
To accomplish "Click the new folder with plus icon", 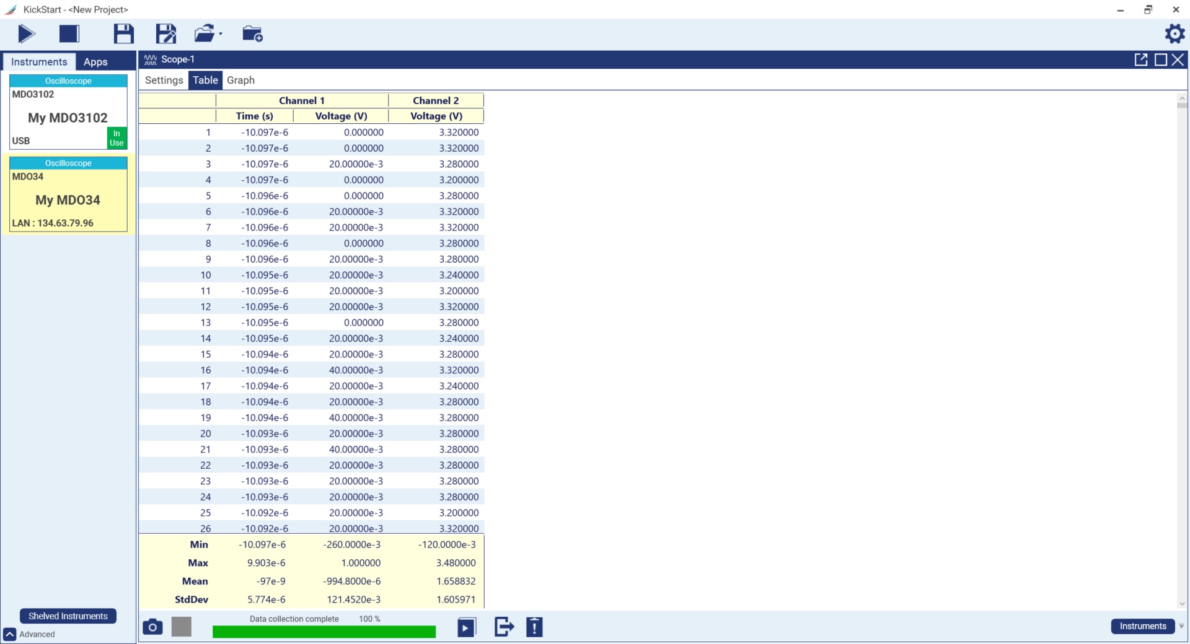I will click(252, 34).
